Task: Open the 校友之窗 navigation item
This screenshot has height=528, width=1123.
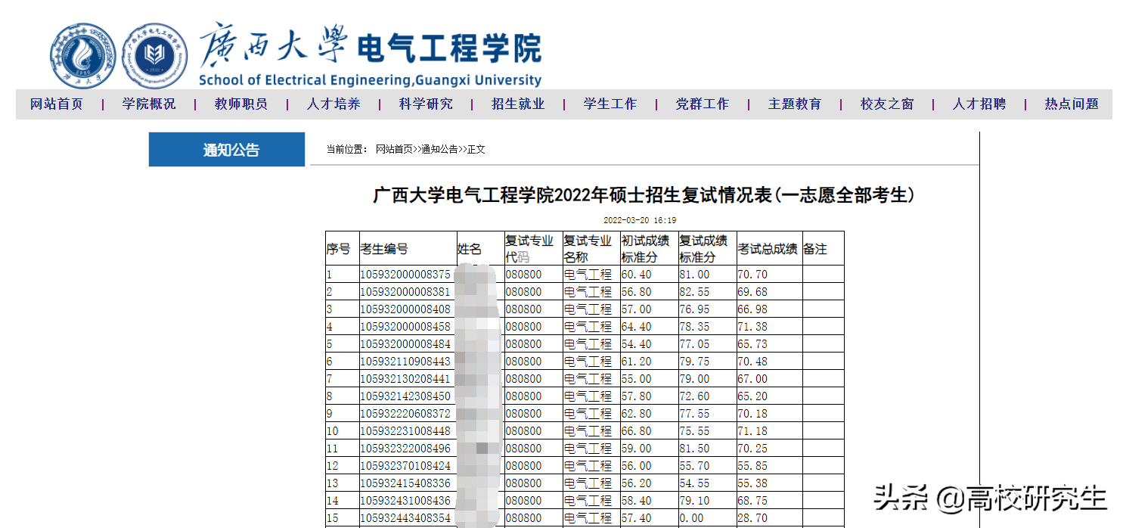Action: coord(886,104)
